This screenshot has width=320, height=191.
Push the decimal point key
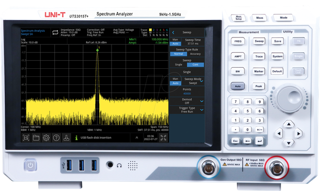coord(235,130)
